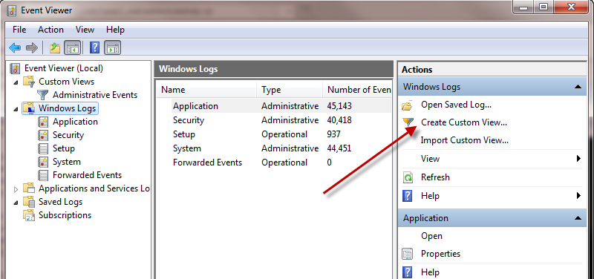Toggle the Show/Hide Action Pane icon

tap(112, 48)
